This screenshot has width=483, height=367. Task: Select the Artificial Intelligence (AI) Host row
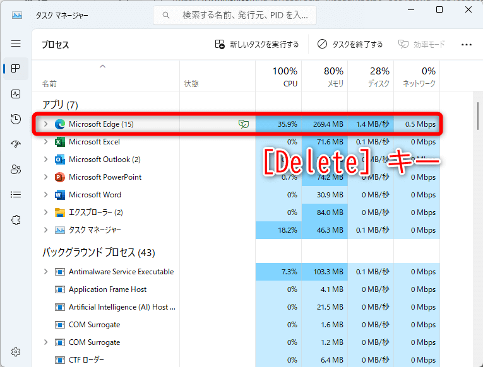click(x=236, y=307)
